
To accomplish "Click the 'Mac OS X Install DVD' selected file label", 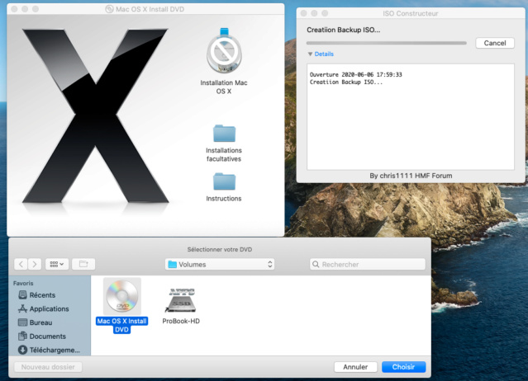I will click(x=122, y=325).
